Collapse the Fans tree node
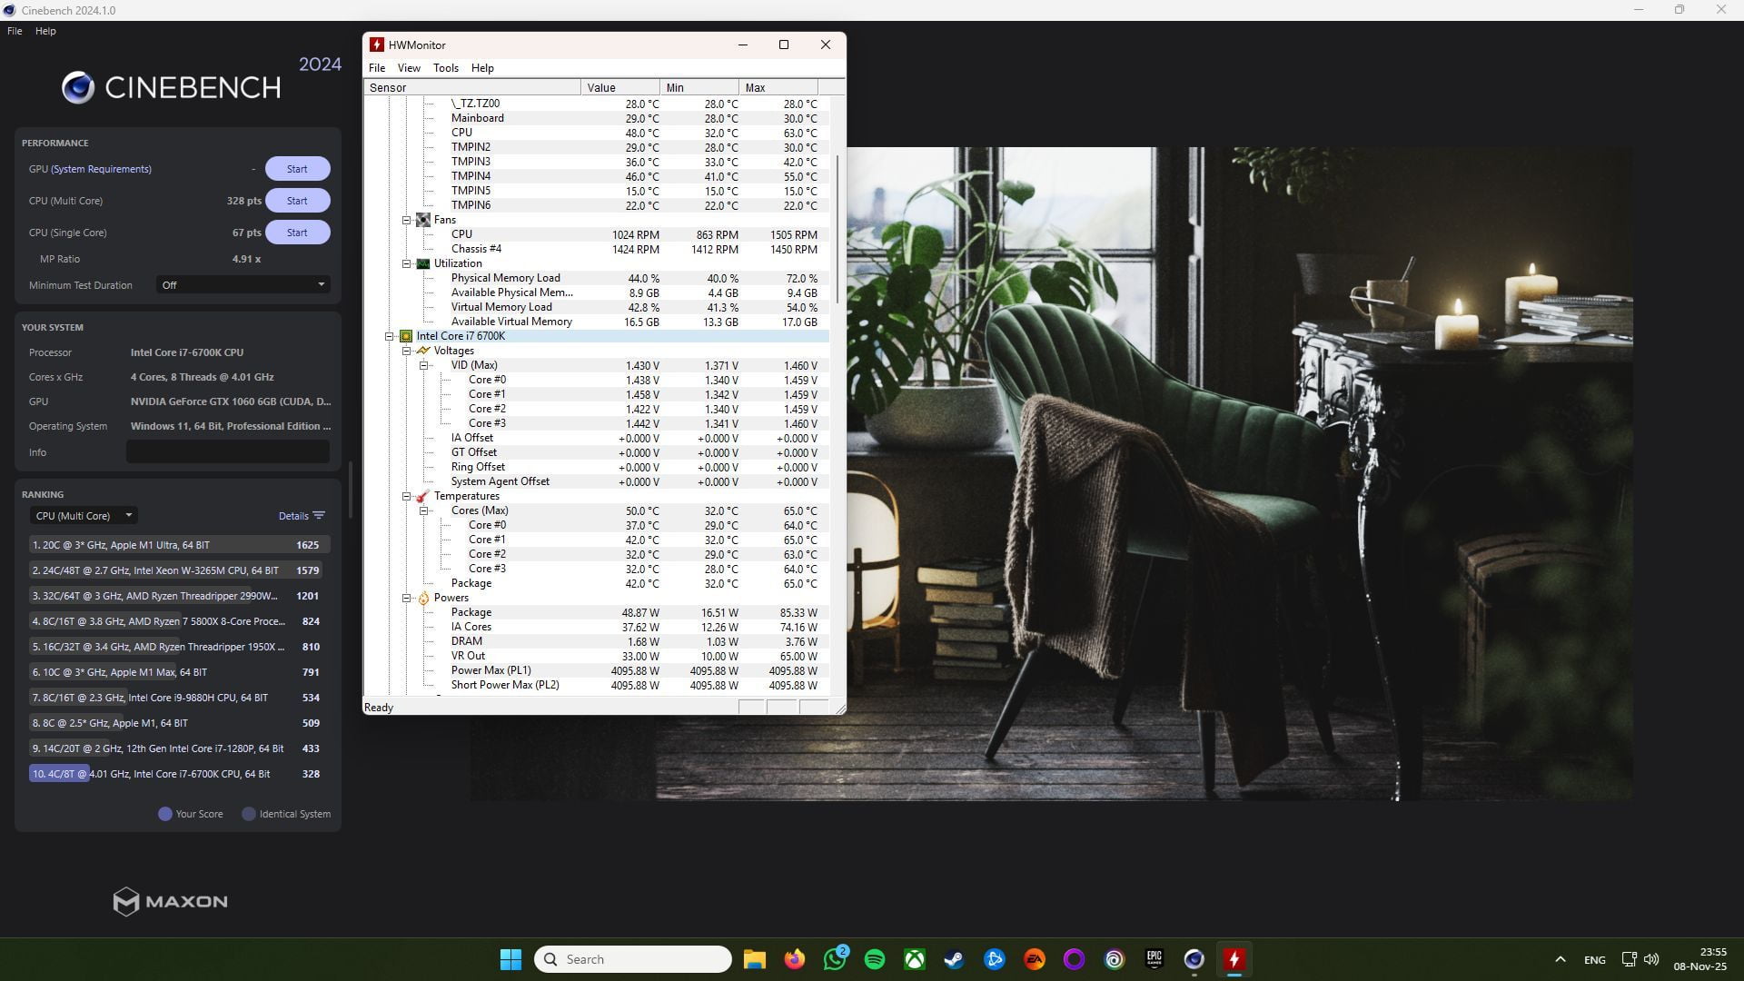1744x981 pixels. click(x=407, y=220)
